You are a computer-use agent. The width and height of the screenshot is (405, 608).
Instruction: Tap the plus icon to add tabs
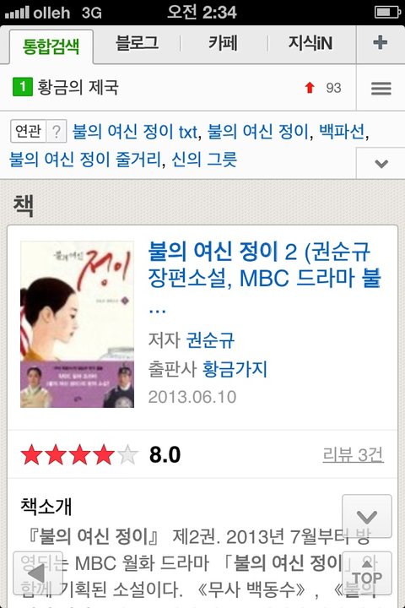381,43
